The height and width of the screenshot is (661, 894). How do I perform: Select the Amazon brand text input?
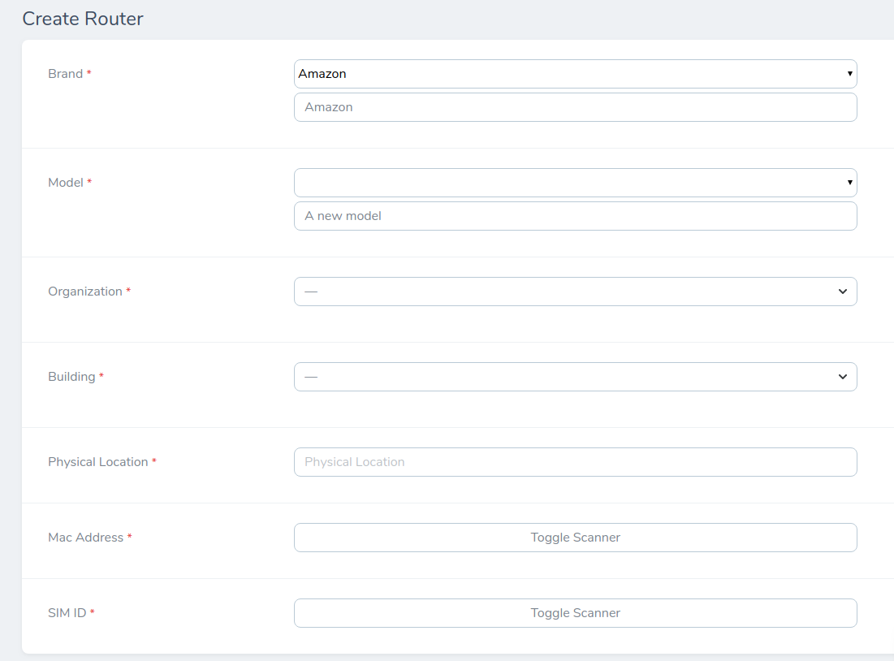(575, 106)
